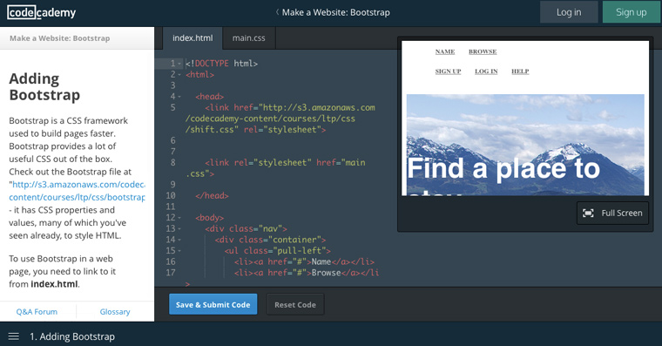Click the Make a Website: Bootstrap header title
The width and height of the screenshot is (662, 346).
pyautogui.click(x=335, y=12)
